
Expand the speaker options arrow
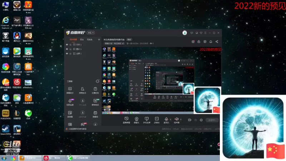[181, 119]
